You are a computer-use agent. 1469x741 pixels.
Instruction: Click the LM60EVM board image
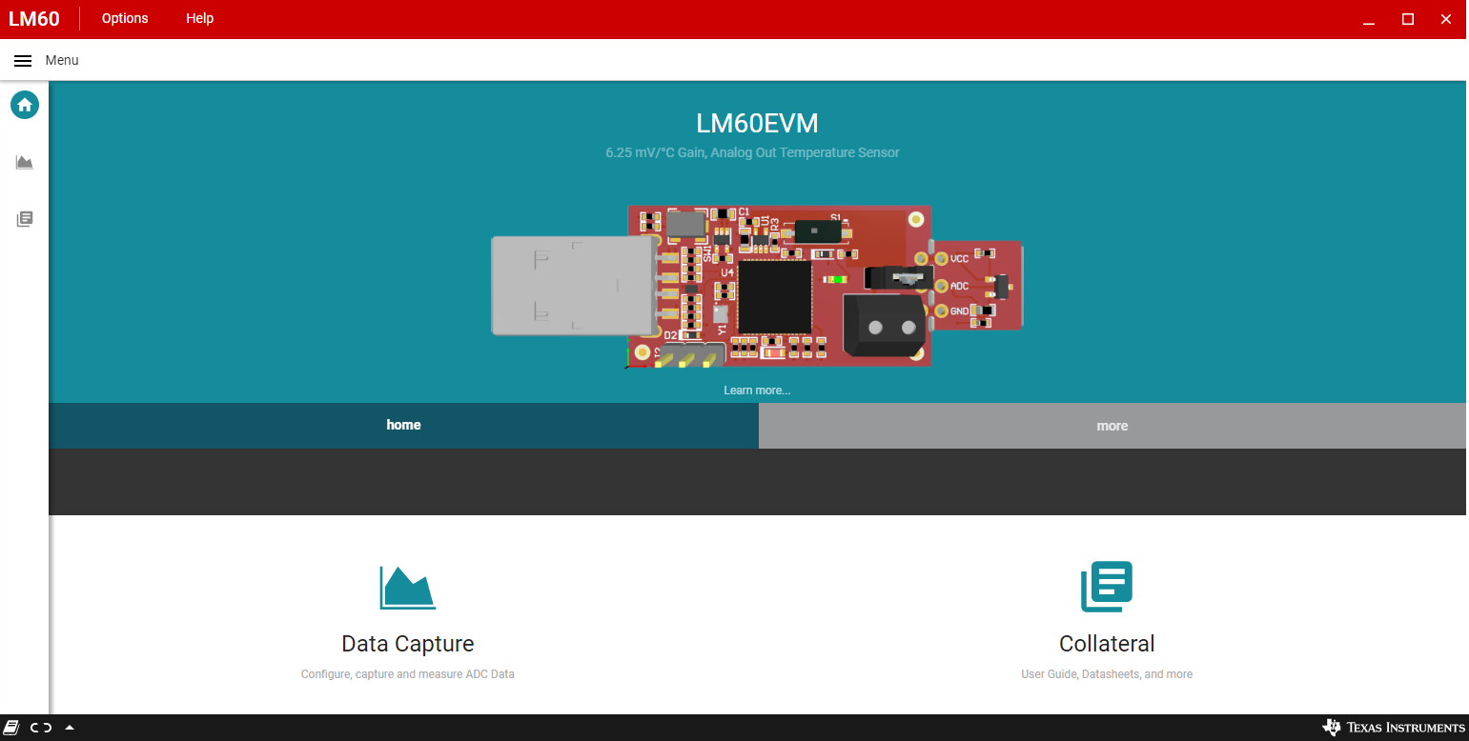tap(757, 286)
